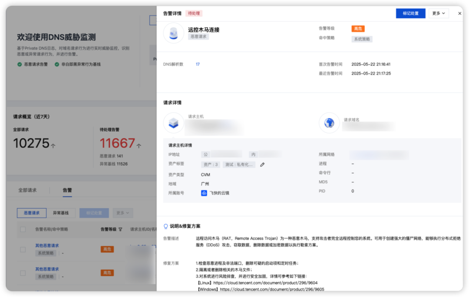The image size is (469, 297).
Task: Switch to the 全部请求 tab
Action: [27, 190]
